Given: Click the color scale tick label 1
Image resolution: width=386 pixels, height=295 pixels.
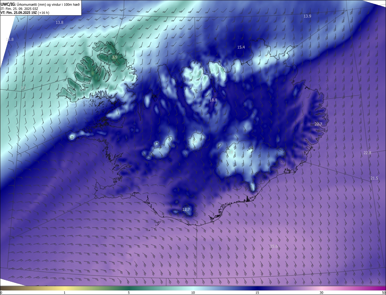Looking at the screenshot, I should tap(65, 293).
